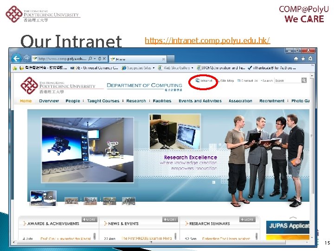The width and height of the screenshot is (334, 251).
Task: Open the Recruitment menu item
Action: [x=272, y=101]
